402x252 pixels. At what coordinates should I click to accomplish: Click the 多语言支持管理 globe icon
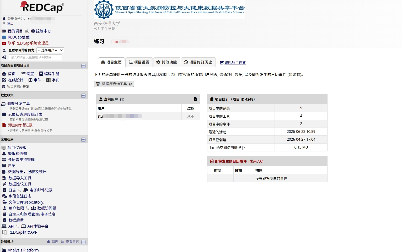tap(4, 160)
